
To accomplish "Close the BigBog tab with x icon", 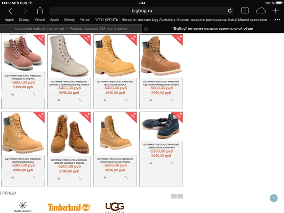I will coord(146,28).
